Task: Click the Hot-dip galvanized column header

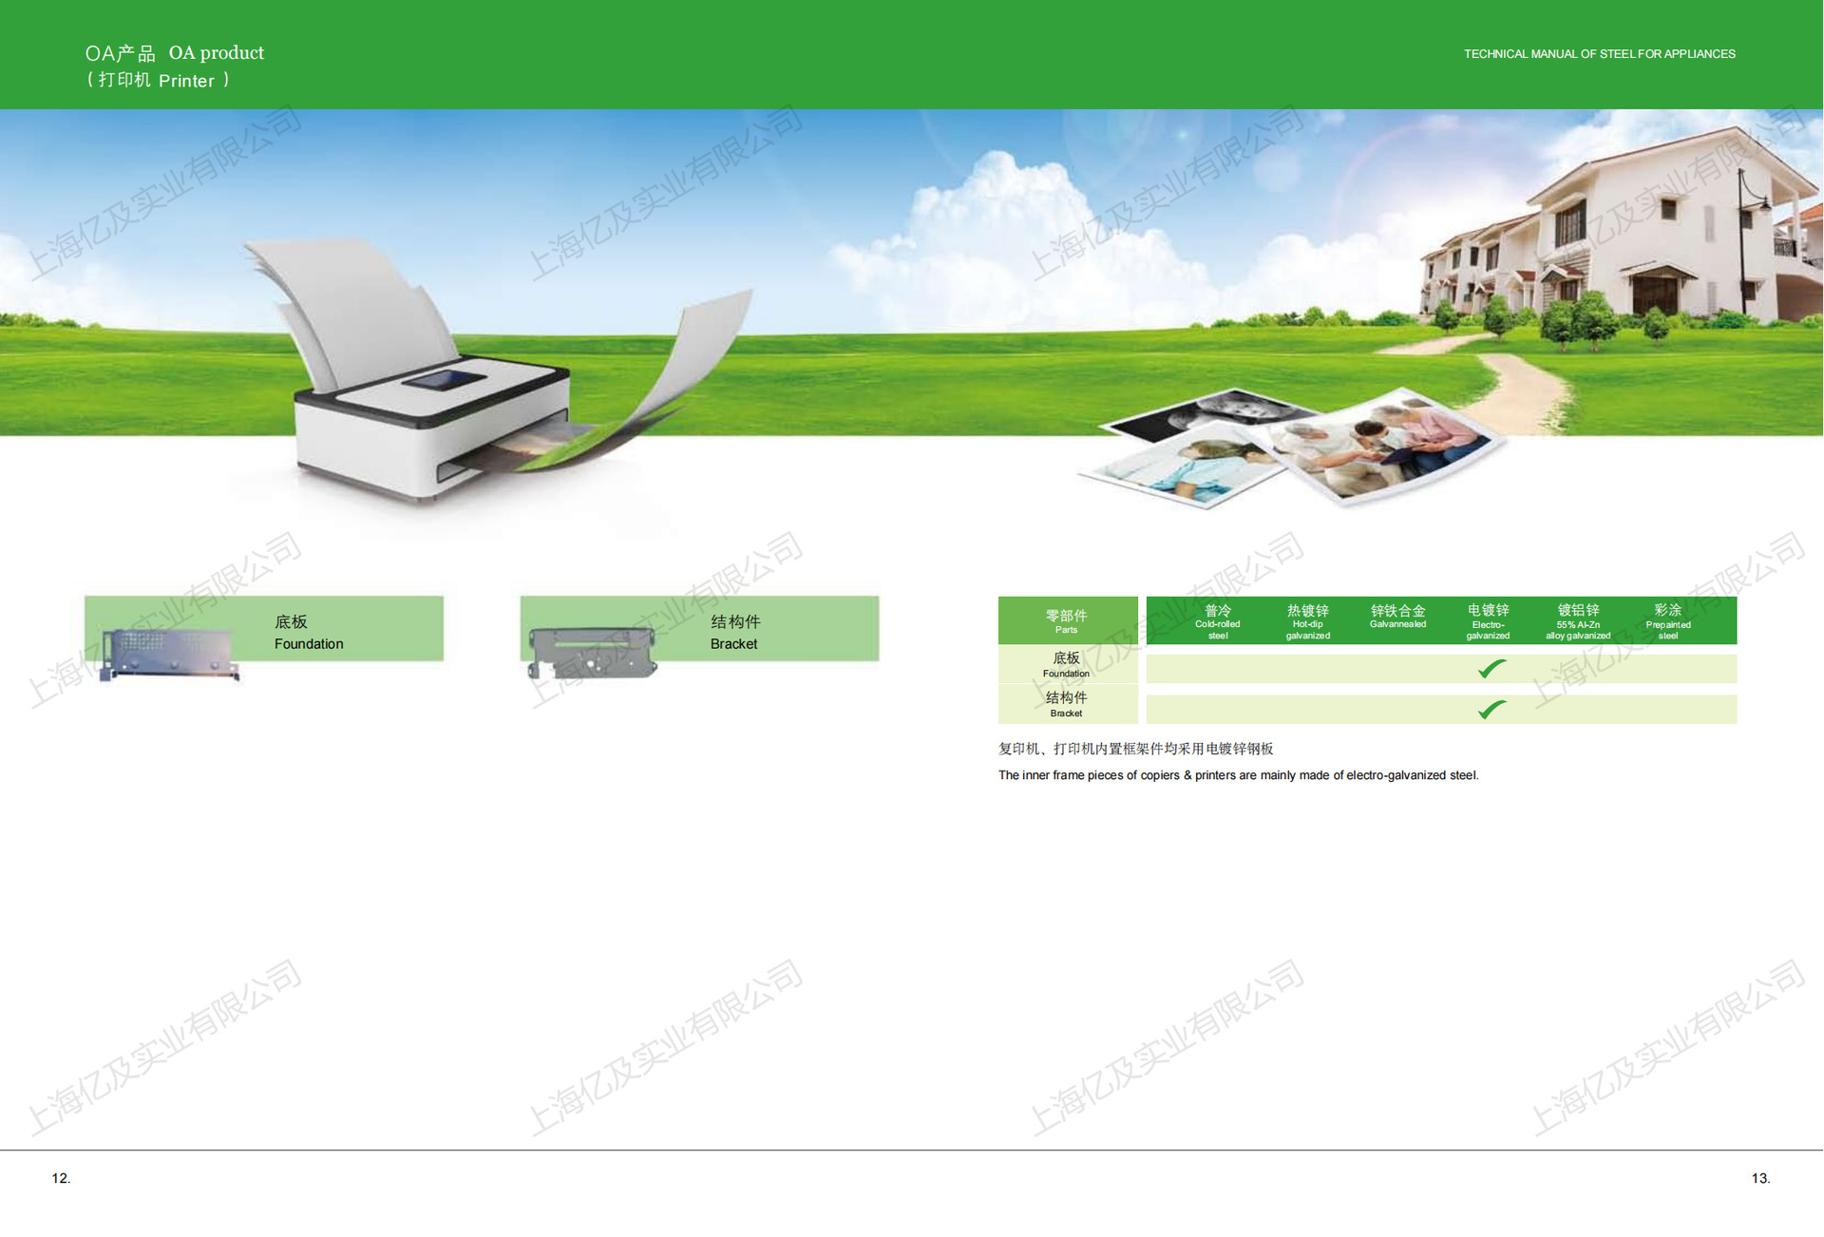Action: [1307, 621]
